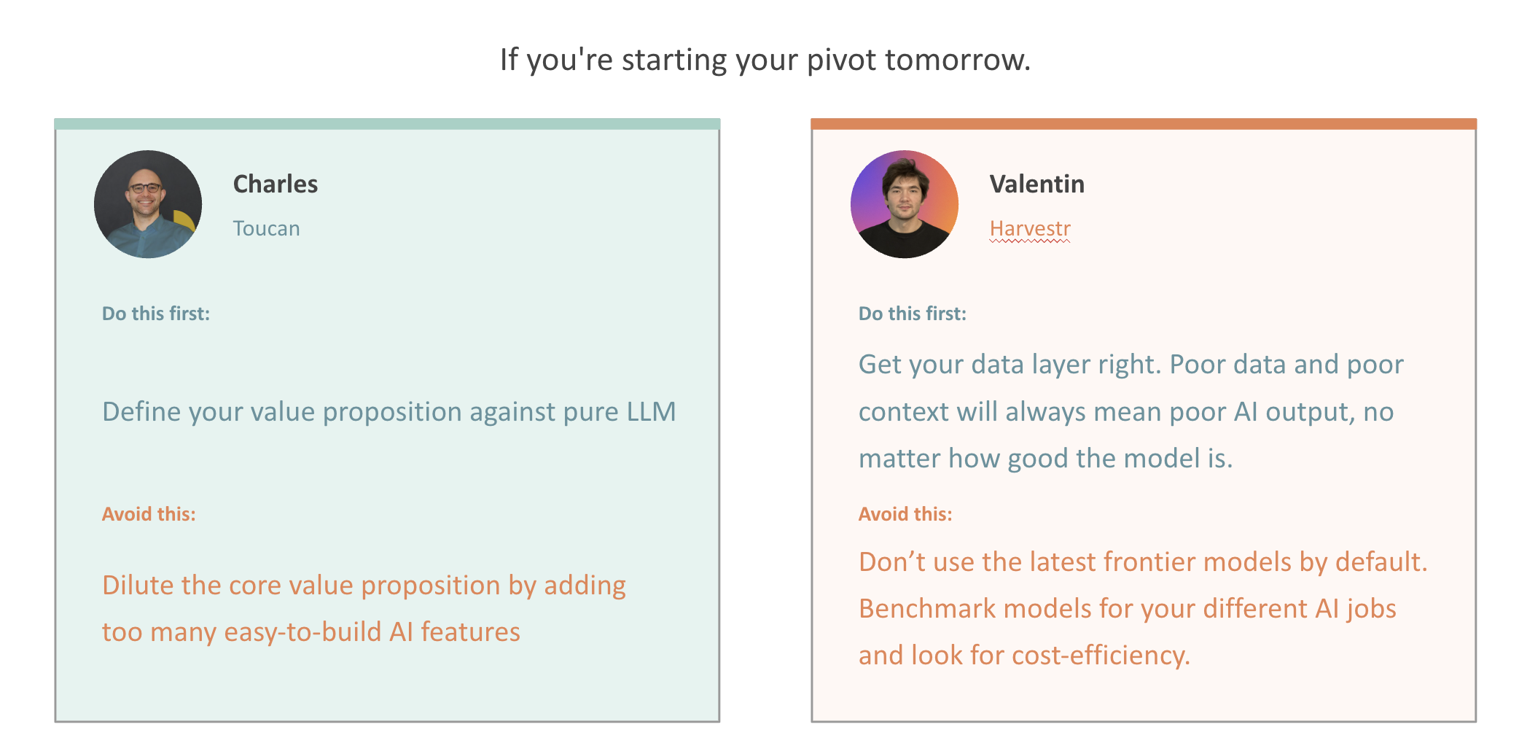Click 'matter how good the model is' line
Image resolution: width=1519 pixels, height=754 pixels.
coord(1045,459)
